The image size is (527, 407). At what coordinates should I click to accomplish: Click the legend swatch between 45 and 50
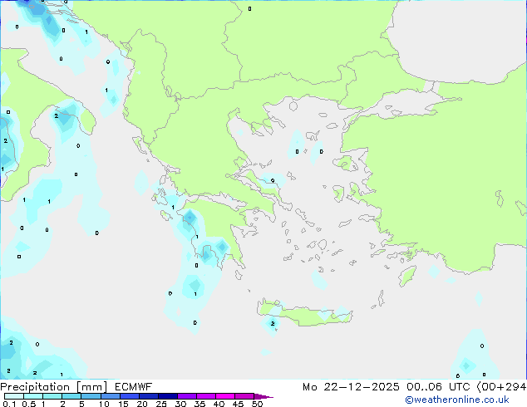pyautogui.click(x=244, y=396)
